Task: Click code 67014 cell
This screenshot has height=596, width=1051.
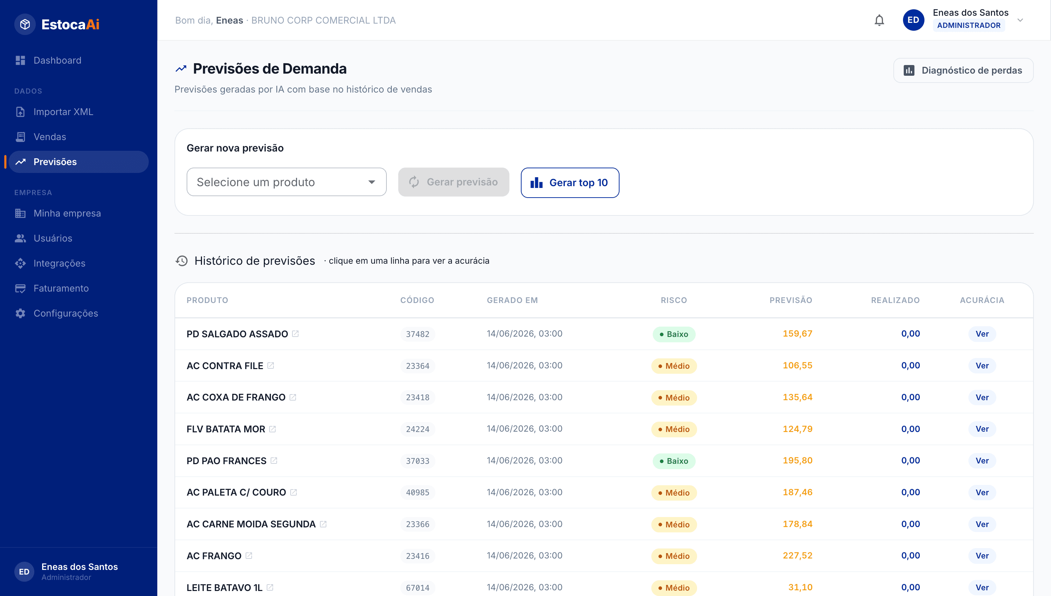Action: [417, 587]
